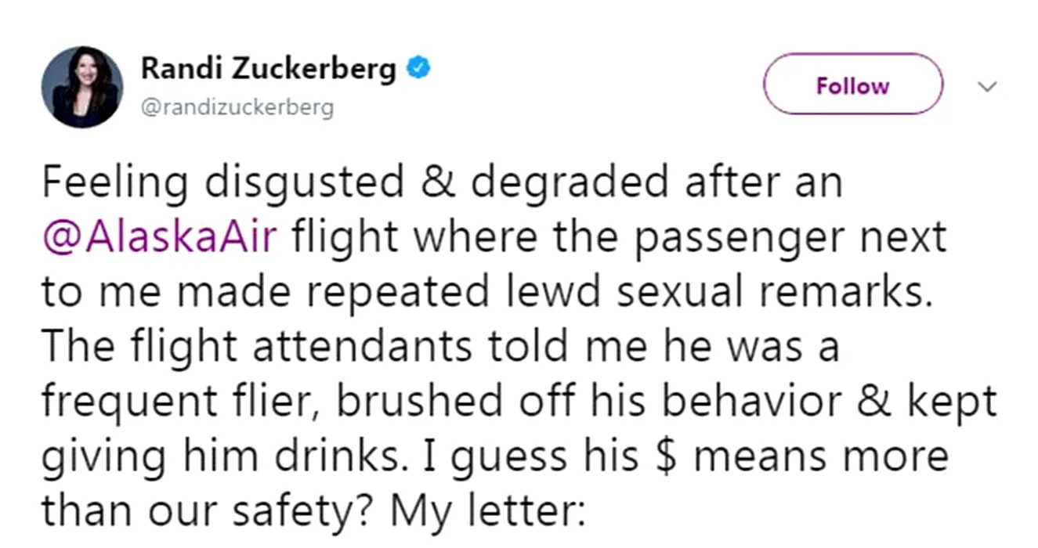The image size is (1038, 548).
Task: Click the @randizuckerberg handle
Action: (x=237, y=107)
